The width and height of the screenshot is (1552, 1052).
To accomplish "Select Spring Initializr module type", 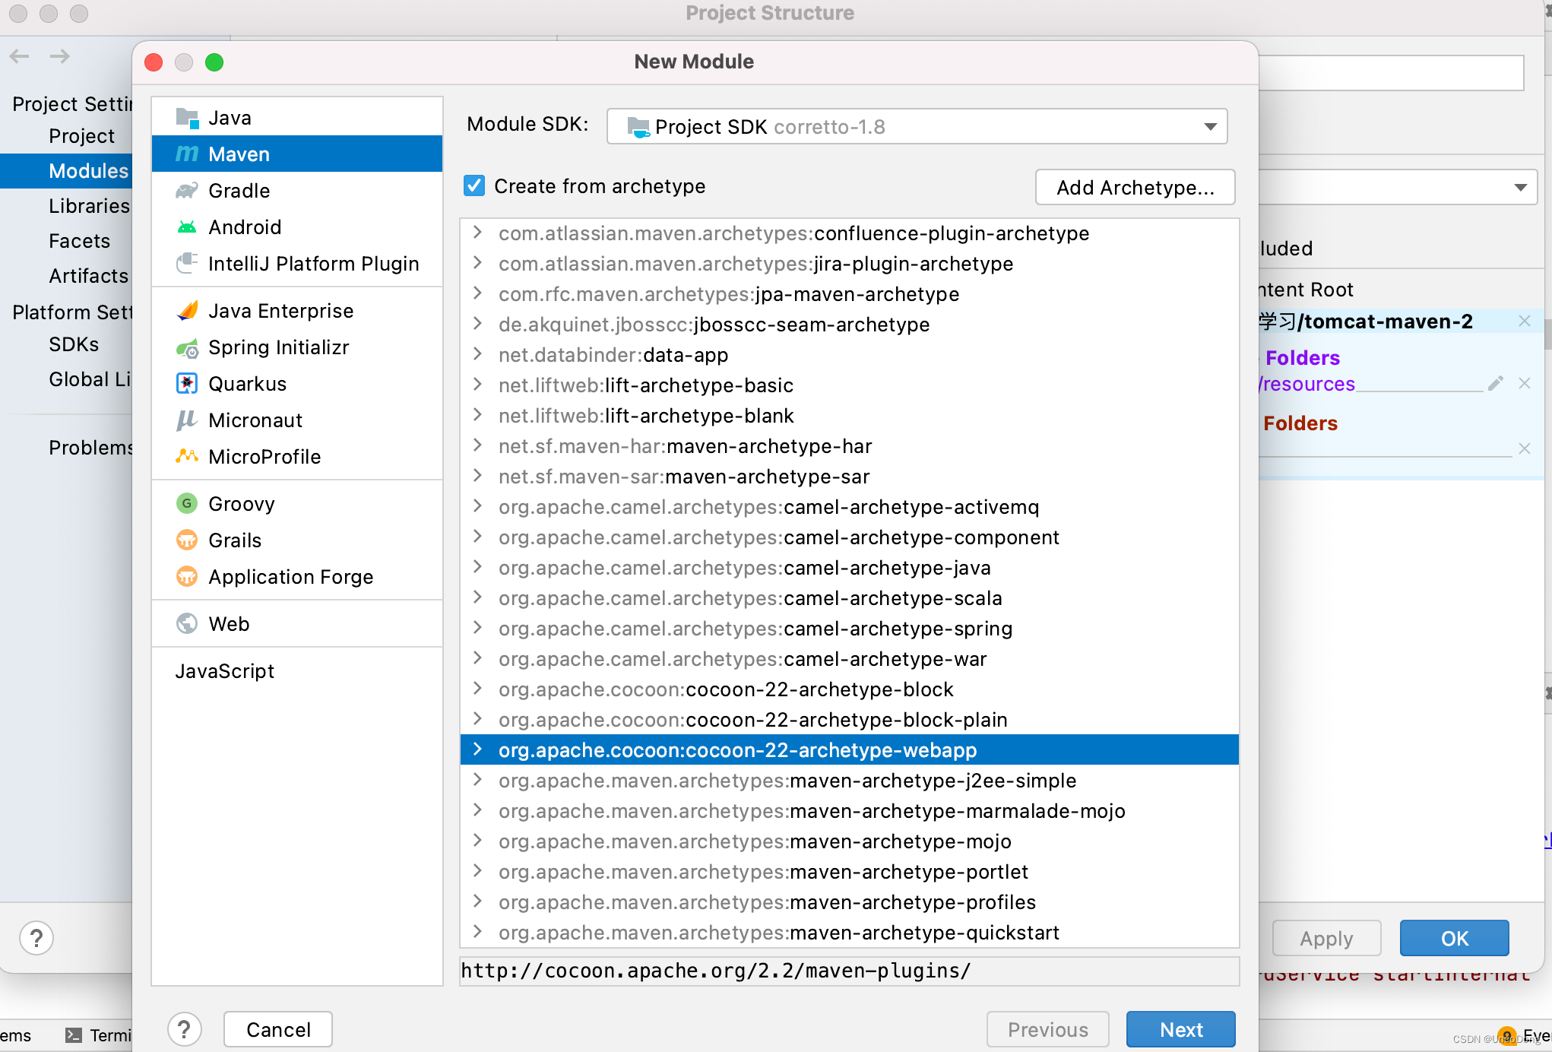I will point(297,347).
